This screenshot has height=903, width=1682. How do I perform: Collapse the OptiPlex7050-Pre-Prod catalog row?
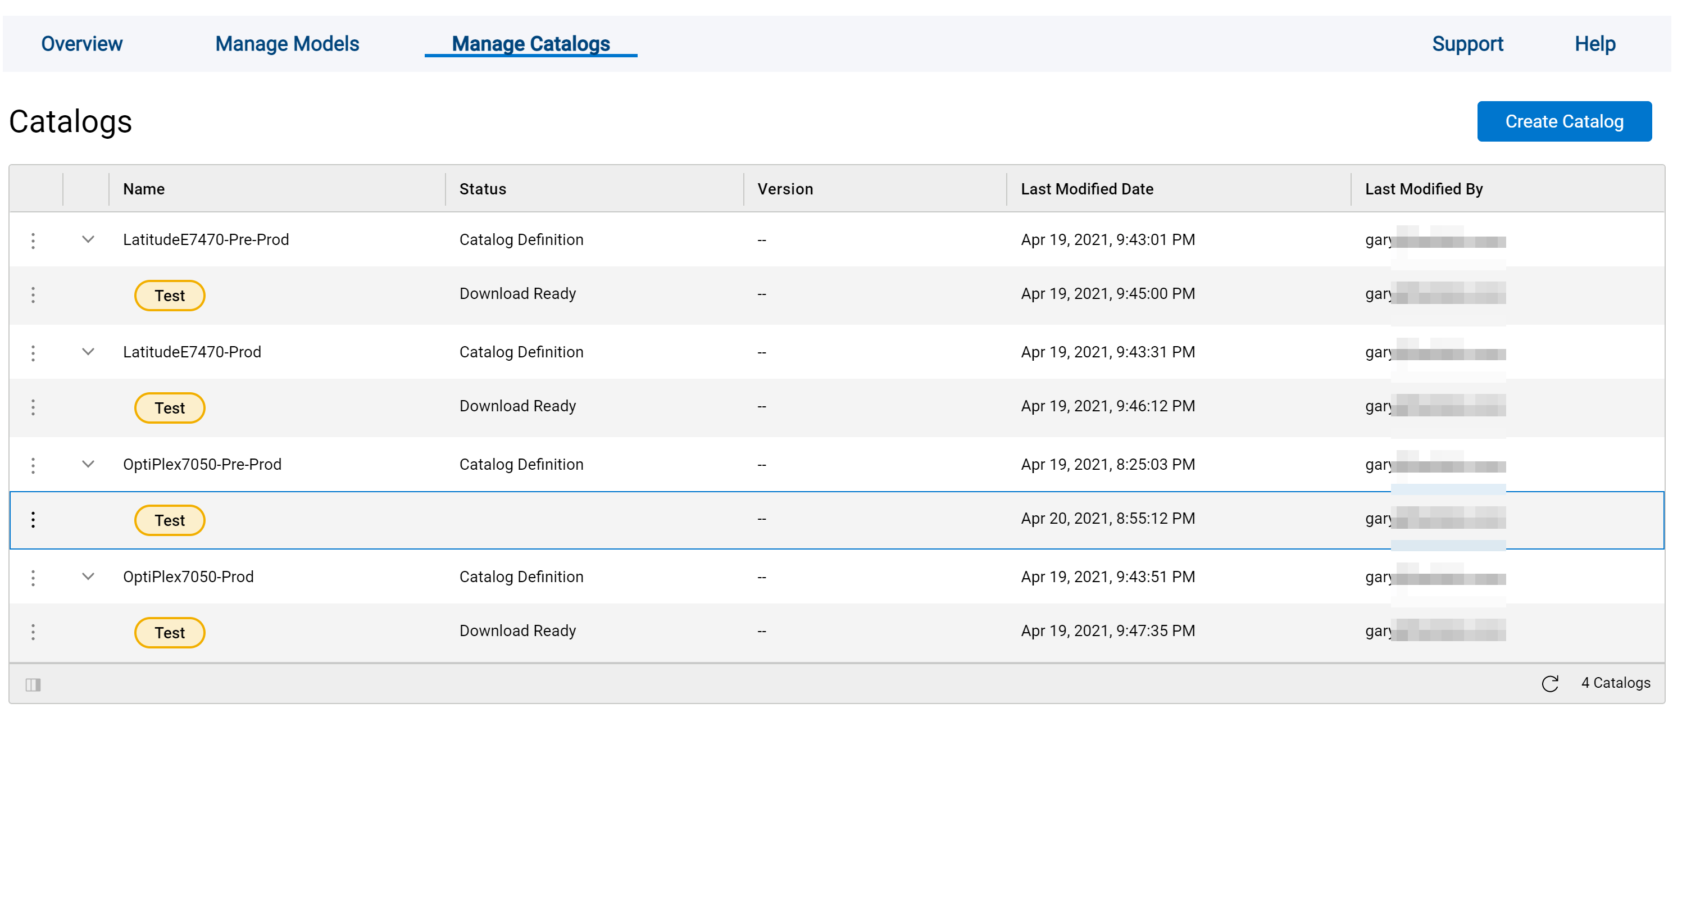(x=88, y=464)
